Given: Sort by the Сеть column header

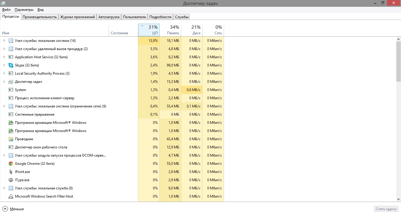Looking at the screenshot, I should pyautogui.click(x=213, y=30).
